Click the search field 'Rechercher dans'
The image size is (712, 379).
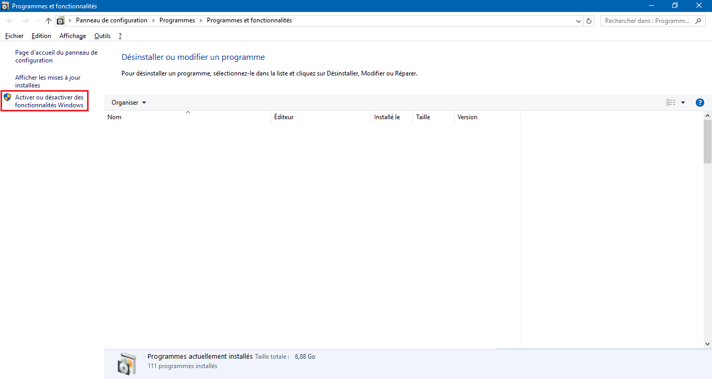(x=647, y=21)
